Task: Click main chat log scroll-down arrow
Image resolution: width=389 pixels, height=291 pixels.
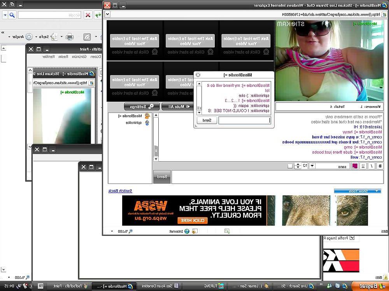Action: point(156,159)
